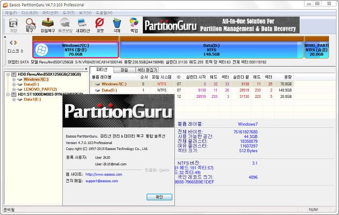Click the 삭제 delete trash icon
Screen dimensions: 339x215
click(x=117, y=25)
